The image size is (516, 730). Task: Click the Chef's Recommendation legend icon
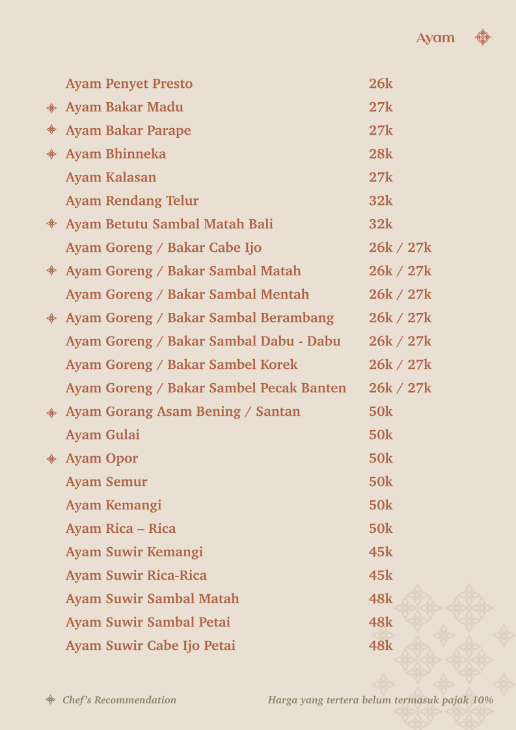point(50,699)
